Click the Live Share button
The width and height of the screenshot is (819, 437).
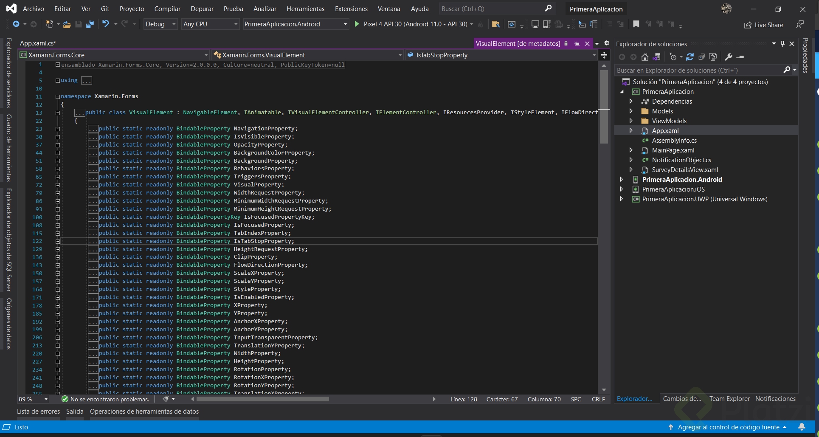[x=764, y=25]
